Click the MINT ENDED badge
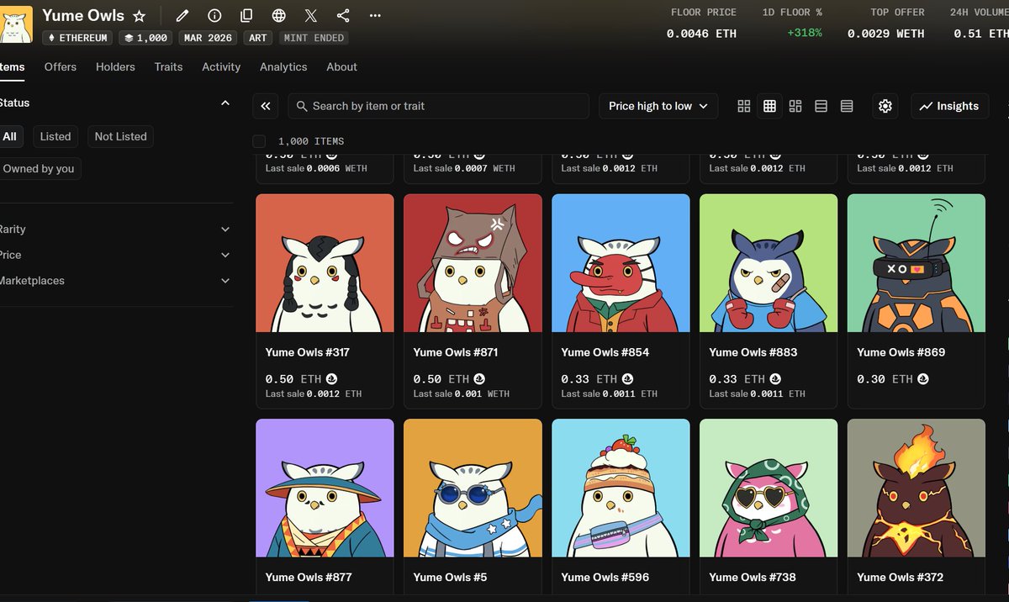 (314, 38)
